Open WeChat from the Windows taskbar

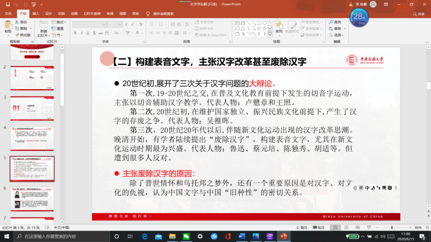(186, 236)
